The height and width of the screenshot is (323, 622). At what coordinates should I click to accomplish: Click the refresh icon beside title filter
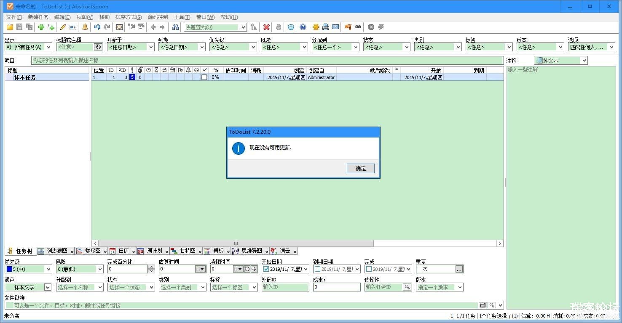click(x=98, y=47)
